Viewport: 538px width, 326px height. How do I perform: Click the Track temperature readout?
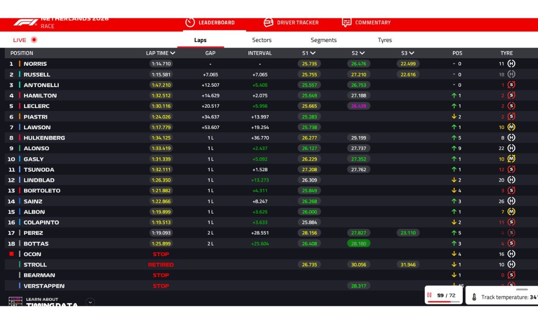(509, 297)
